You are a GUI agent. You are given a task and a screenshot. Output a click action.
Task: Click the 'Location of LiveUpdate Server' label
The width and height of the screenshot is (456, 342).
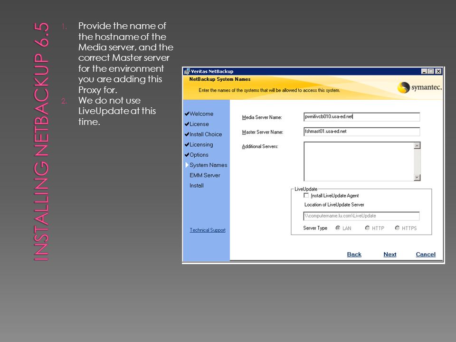[334, 204]
